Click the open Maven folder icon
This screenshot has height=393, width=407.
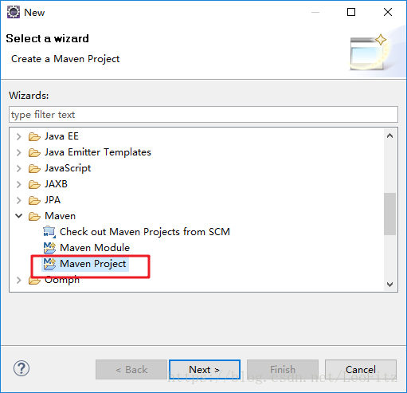34,217
